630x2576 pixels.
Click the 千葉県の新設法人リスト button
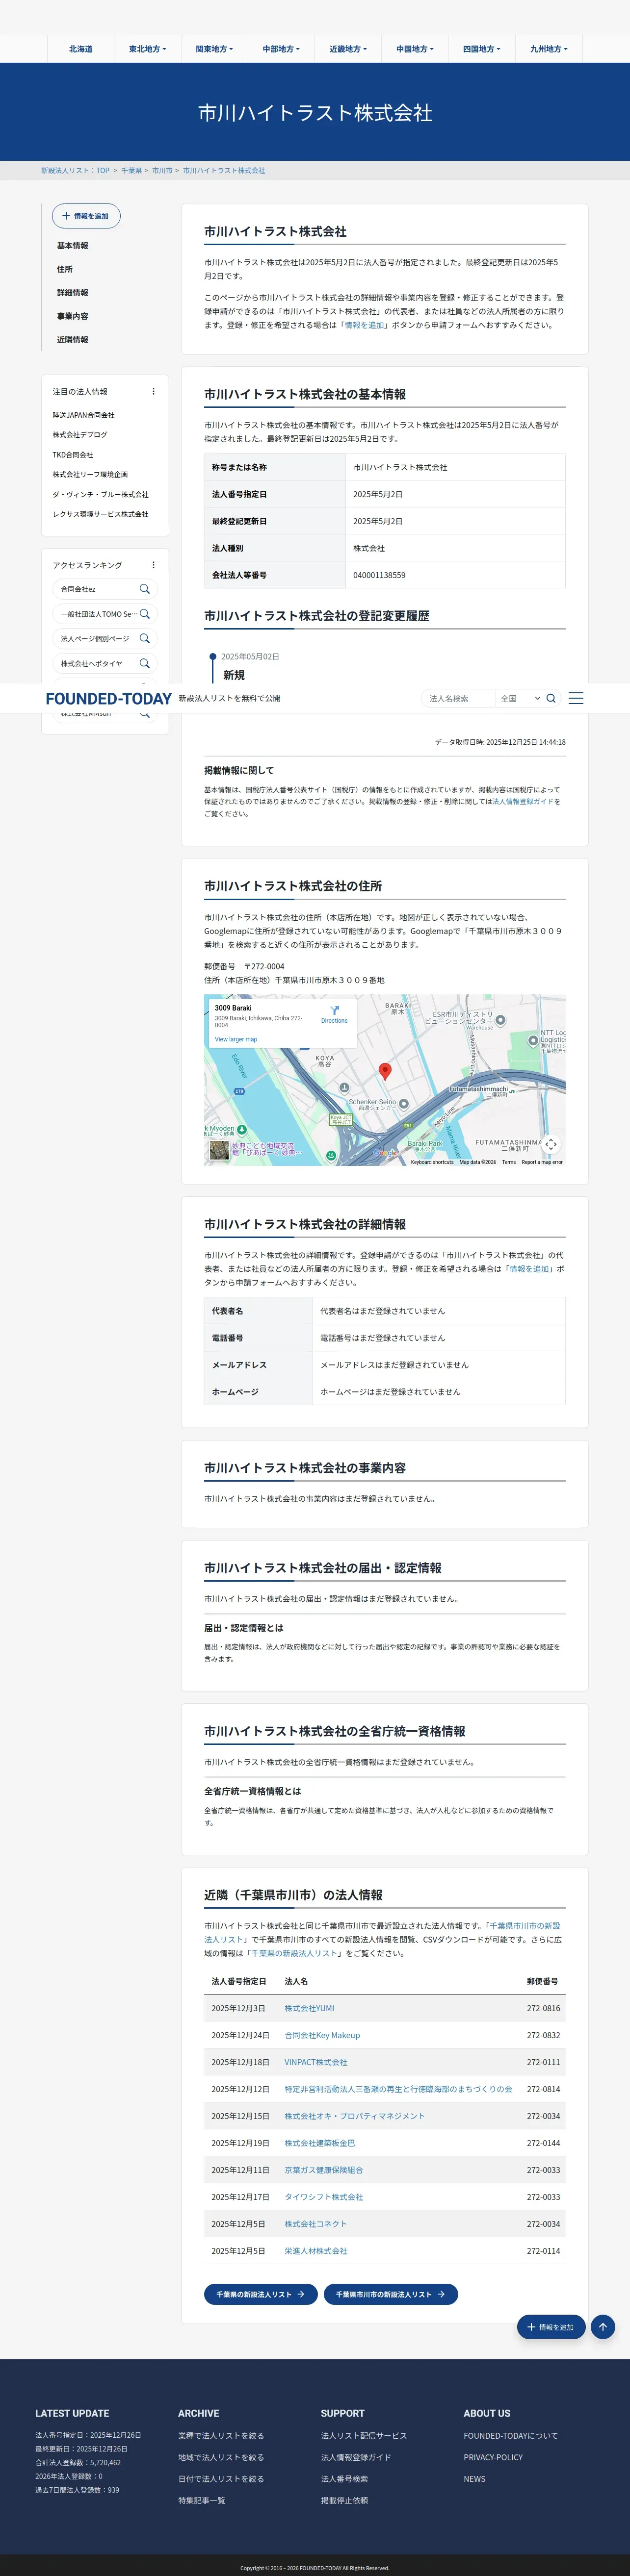tap(261, 2294)
